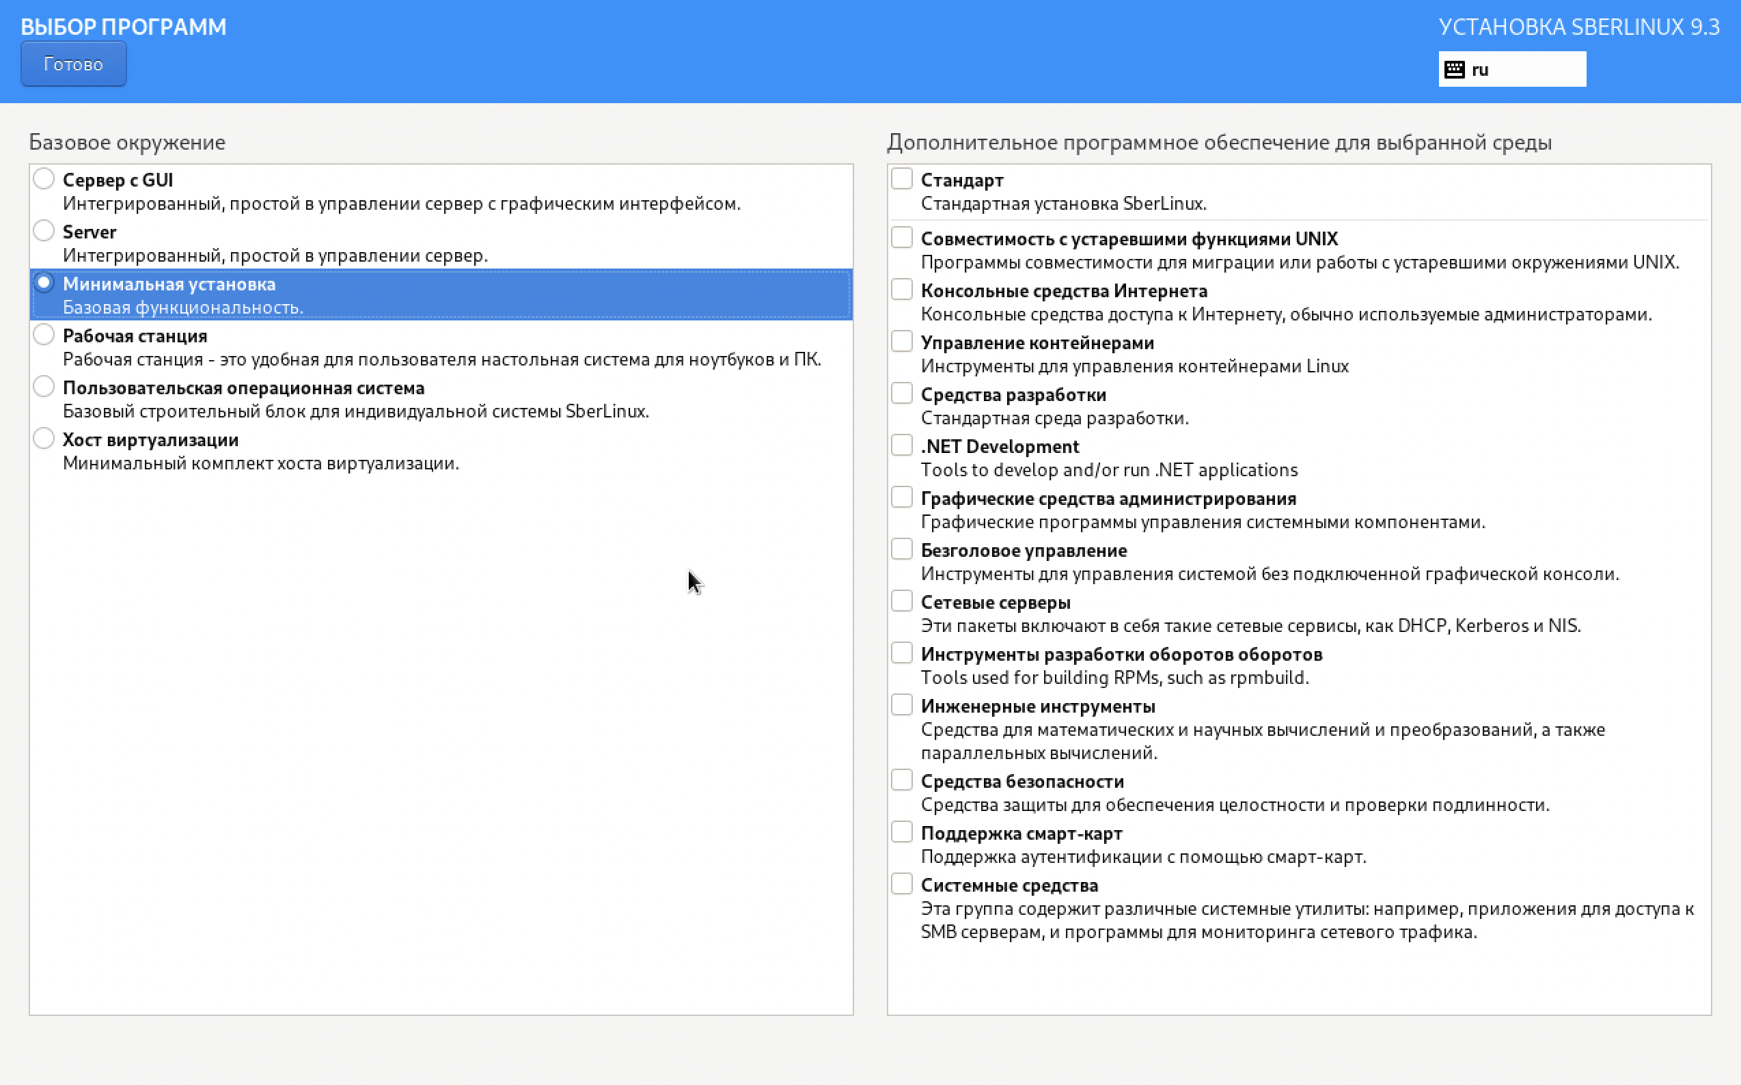Choose Хост виртуализации radio button
This screenshot has width=1741, height=1085.
[x=44, y=439]
